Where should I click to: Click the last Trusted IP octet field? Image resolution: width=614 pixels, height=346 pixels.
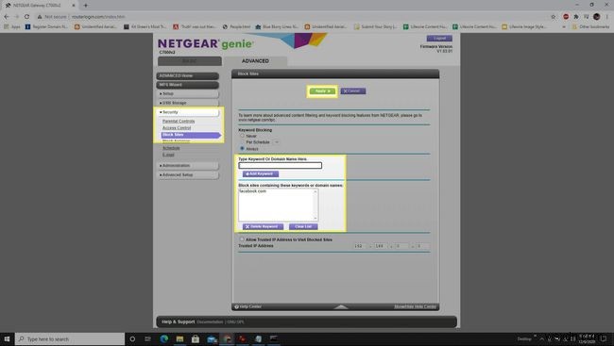(423, 246)
